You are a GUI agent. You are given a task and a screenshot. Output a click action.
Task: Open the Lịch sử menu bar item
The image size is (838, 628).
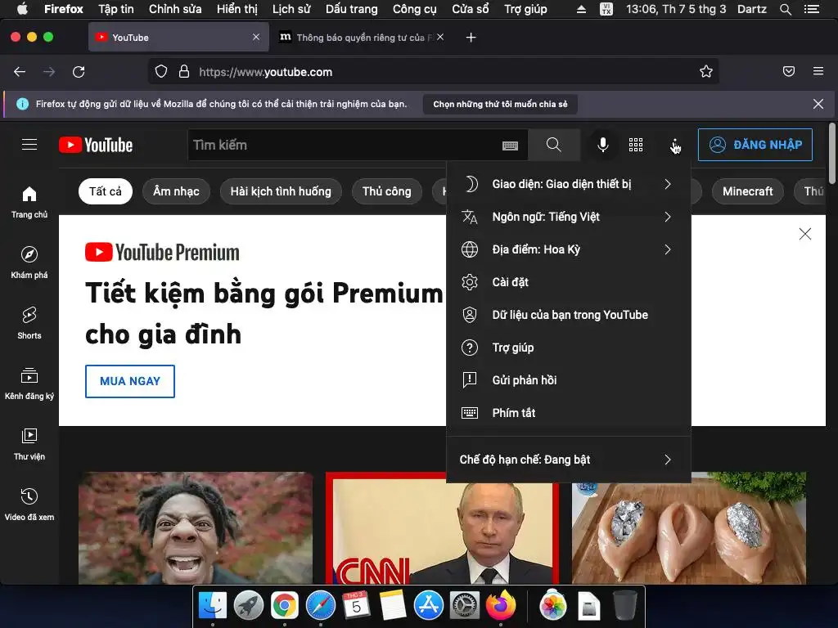291,9
